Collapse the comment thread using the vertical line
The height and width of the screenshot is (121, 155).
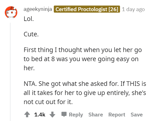[10, 71]
